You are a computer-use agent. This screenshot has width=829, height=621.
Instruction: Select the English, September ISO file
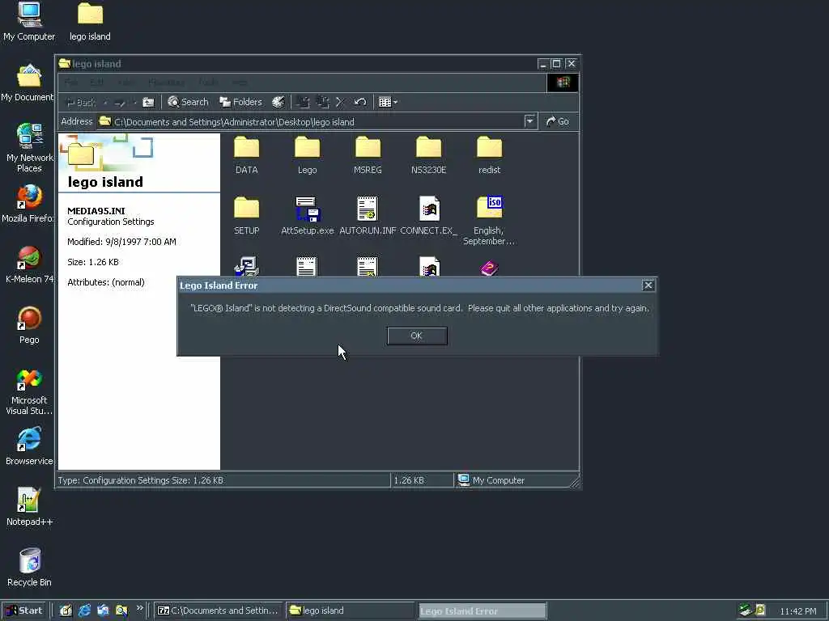pyautogui.click(x=489, y=221)
